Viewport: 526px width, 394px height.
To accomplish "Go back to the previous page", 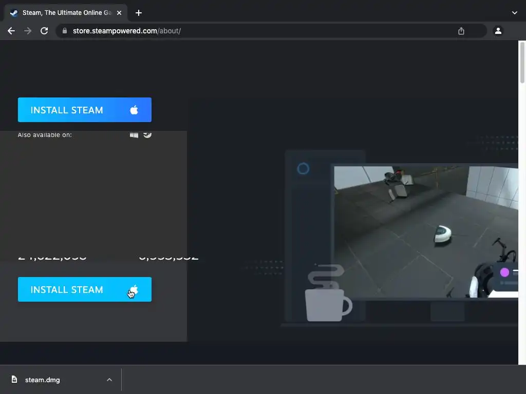I will coord(11,31).
